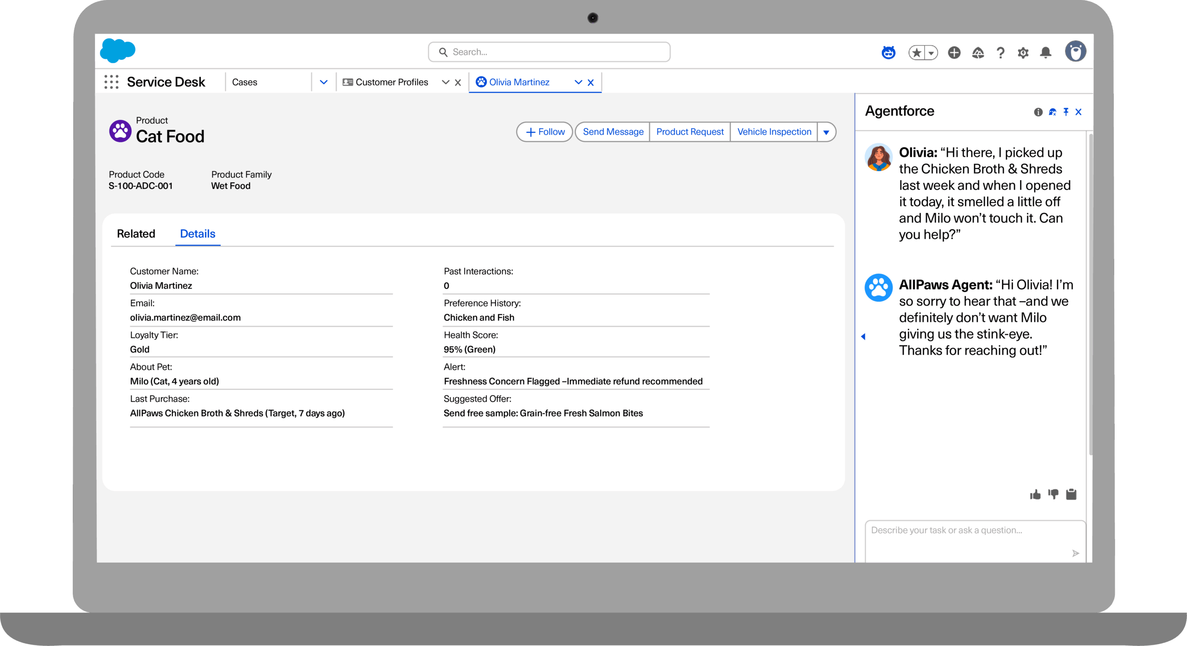The width and height of the screenshot is (1187, 646).
Task: Click the Vehicle Inspection button
Action: 774,132
